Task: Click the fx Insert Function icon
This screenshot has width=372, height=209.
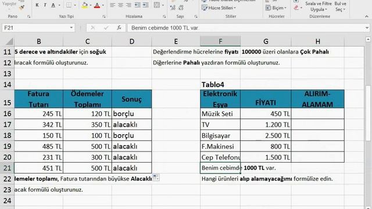Action: (119, 28)
